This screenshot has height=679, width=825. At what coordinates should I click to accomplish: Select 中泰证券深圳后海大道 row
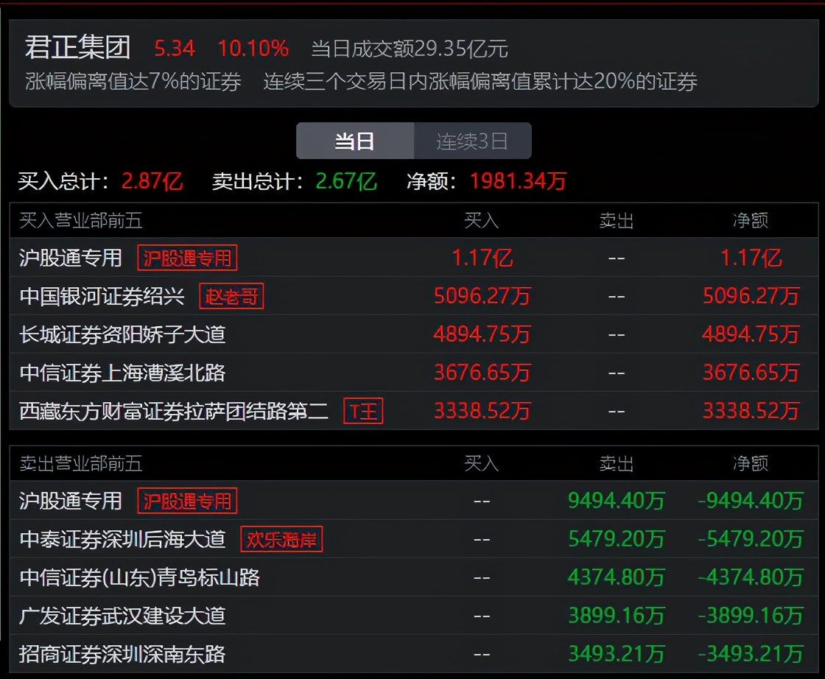point(413,539)
